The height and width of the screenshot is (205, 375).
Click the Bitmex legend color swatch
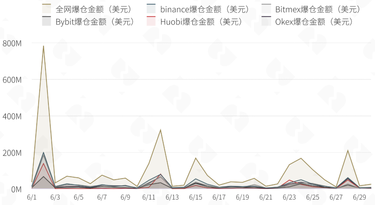click(x=266, y=9)
